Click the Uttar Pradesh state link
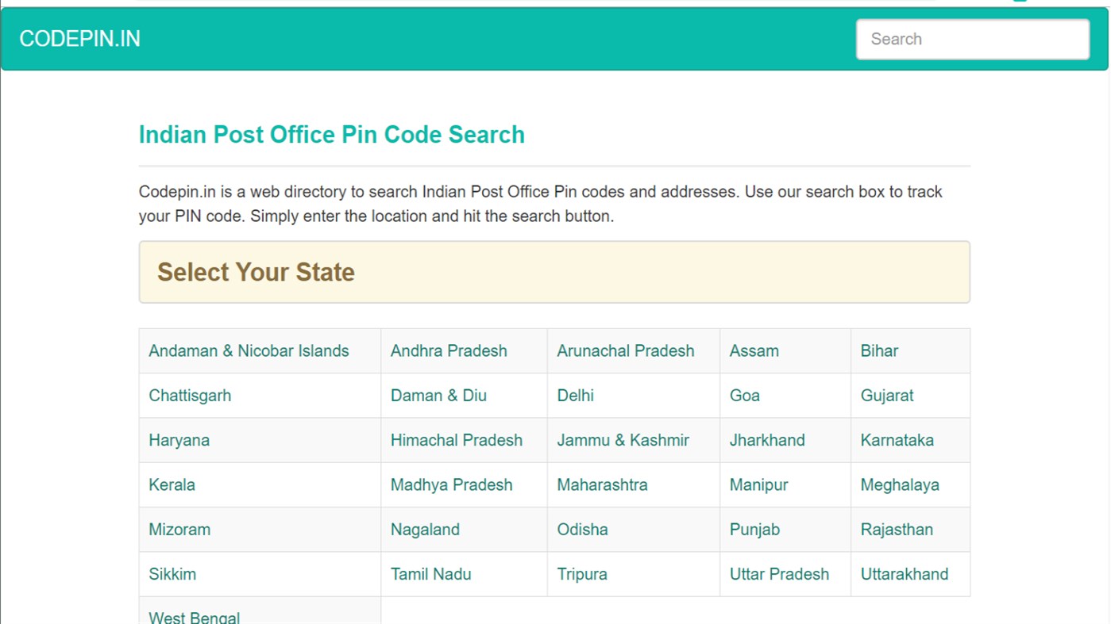1111x624 pixels. tap(779, 573)
